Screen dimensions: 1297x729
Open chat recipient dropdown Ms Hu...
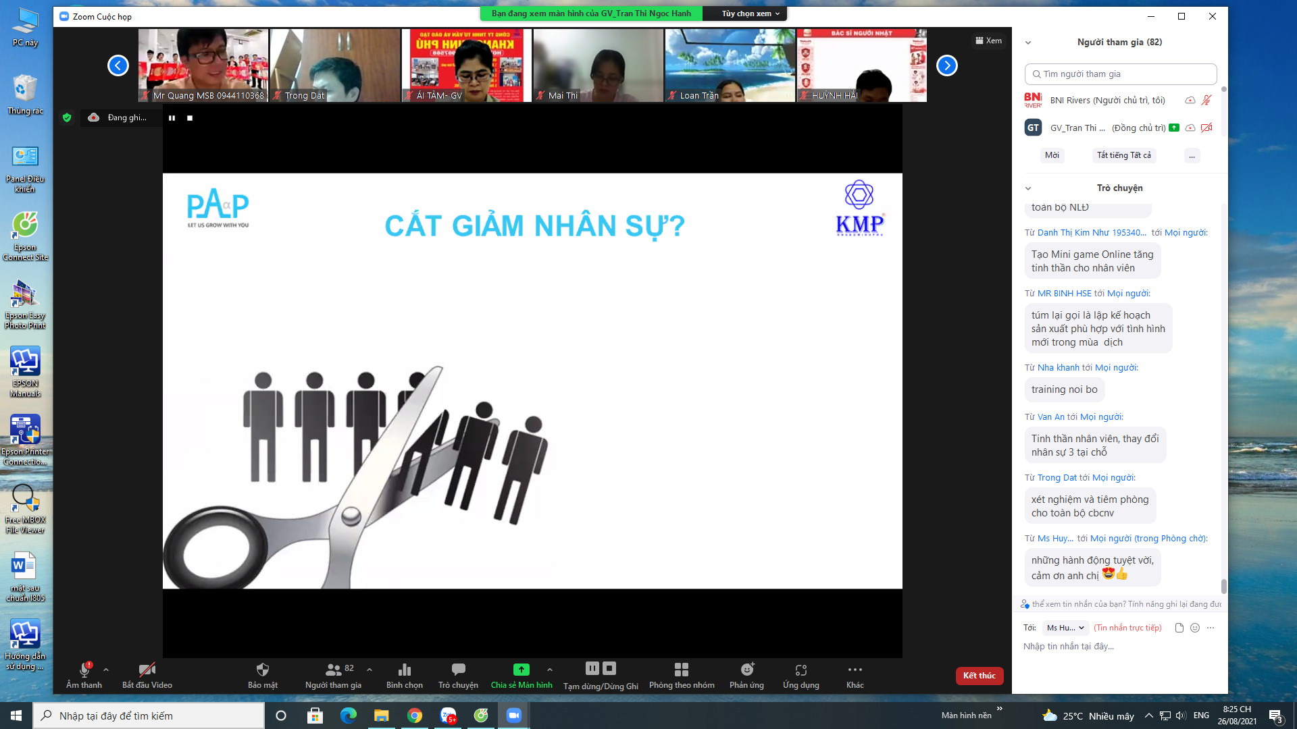1065,628
